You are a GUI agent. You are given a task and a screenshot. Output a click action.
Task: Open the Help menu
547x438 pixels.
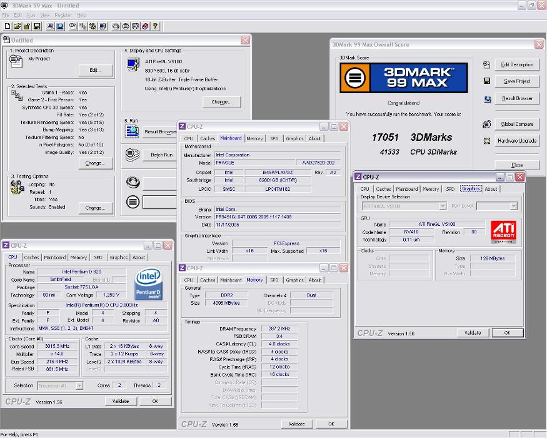click(x=81, y=16)
